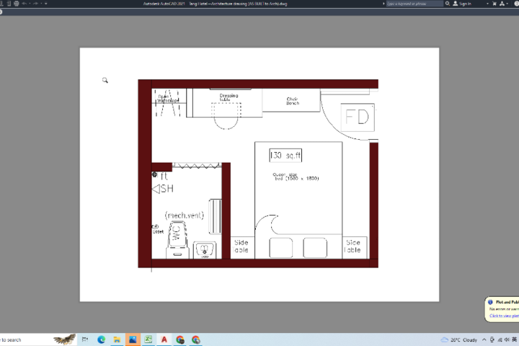Image resolution: width=519 pixels, height=346 pixels.
Task: Open the second Chrome icon in taskbar
Action: [196, 340]
